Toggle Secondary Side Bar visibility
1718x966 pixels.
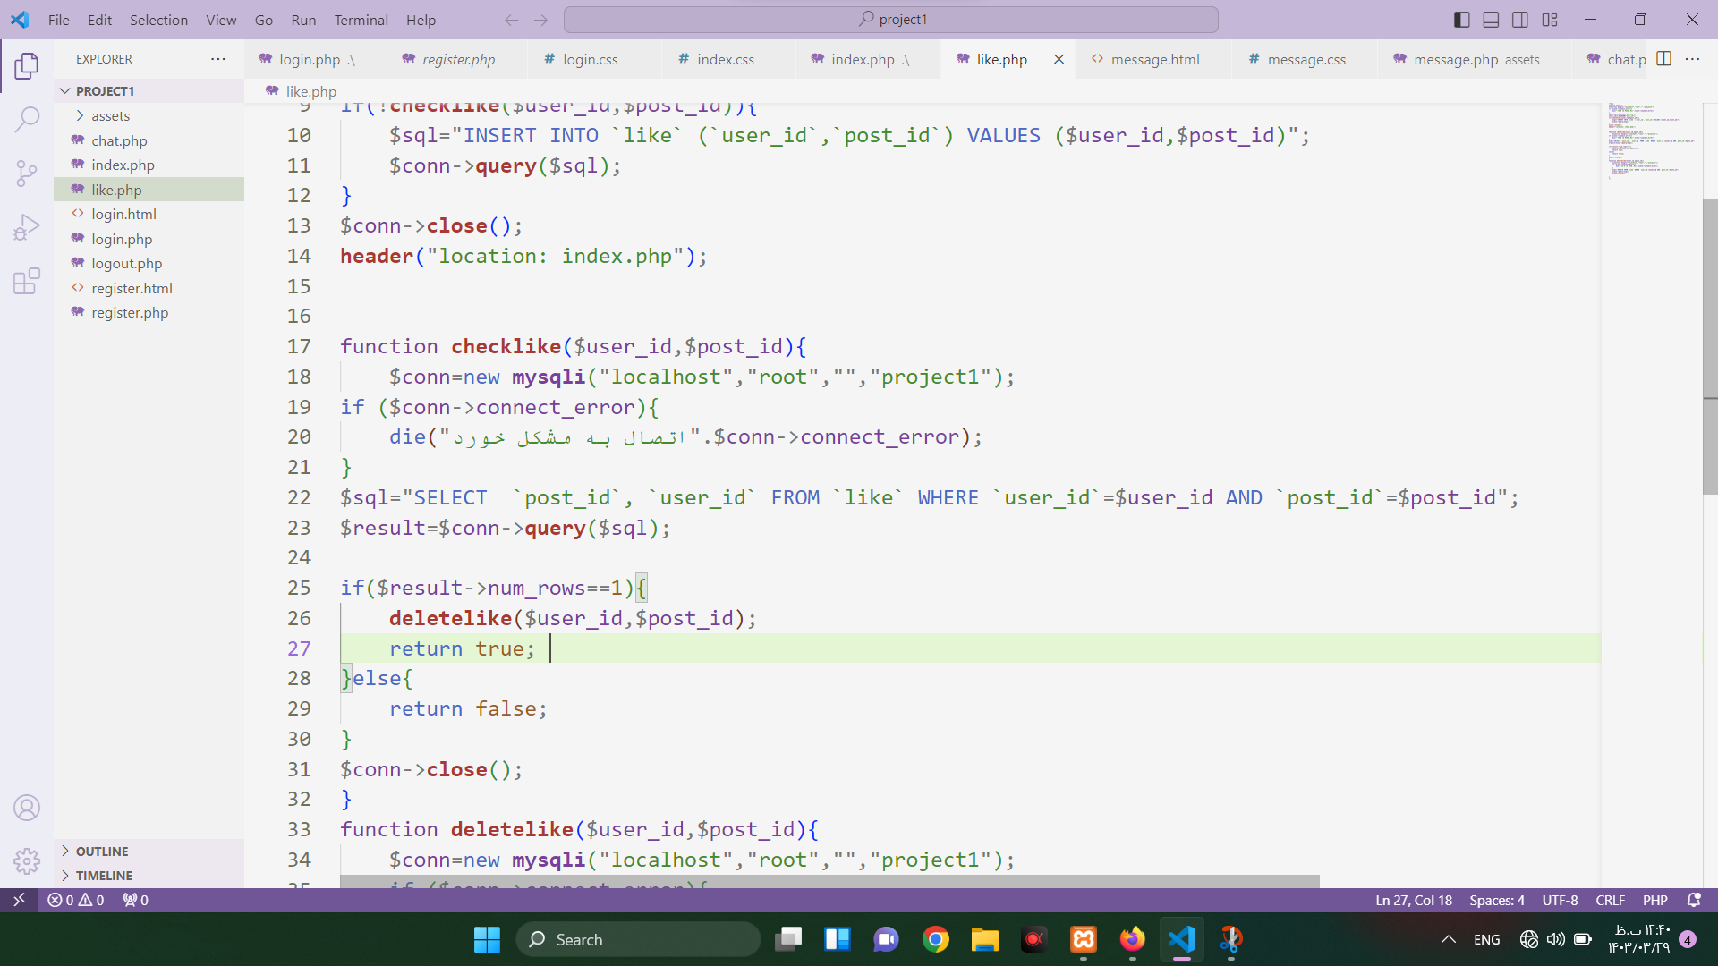1520,20
